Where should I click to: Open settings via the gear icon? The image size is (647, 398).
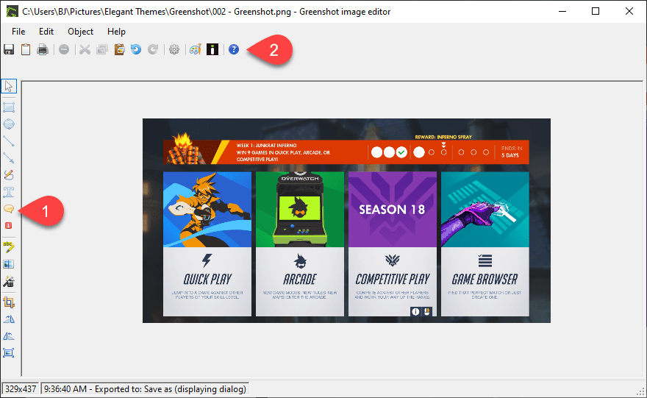click(174, 50)
